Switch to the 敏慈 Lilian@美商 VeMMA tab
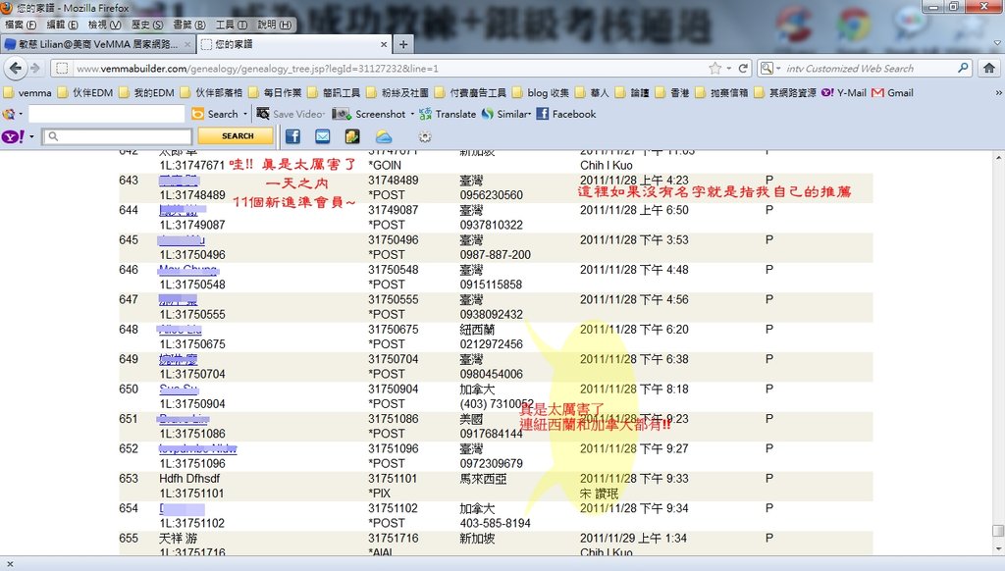 pos(97,44)
